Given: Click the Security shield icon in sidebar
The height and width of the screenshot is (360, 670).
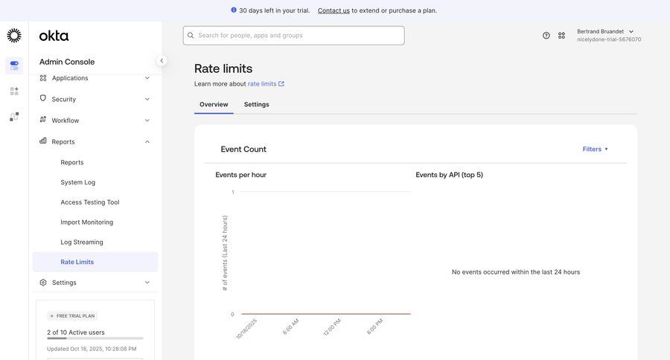Looking at the screenshot, I should pyautogui.click(x=42, y=98).
